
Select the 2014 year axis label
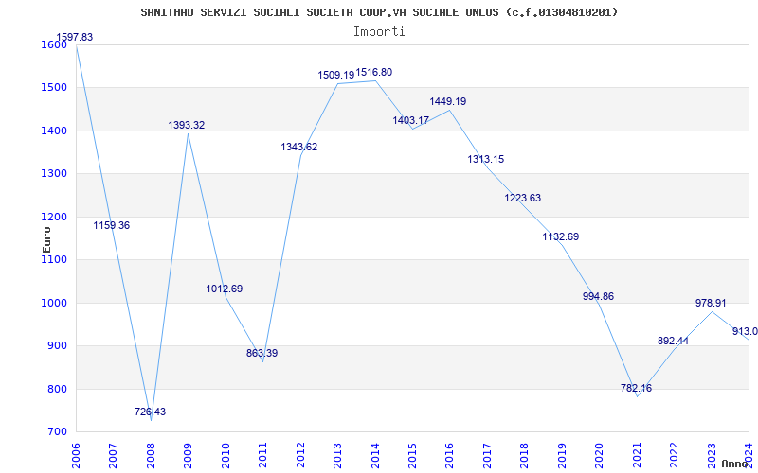[374, 455]
